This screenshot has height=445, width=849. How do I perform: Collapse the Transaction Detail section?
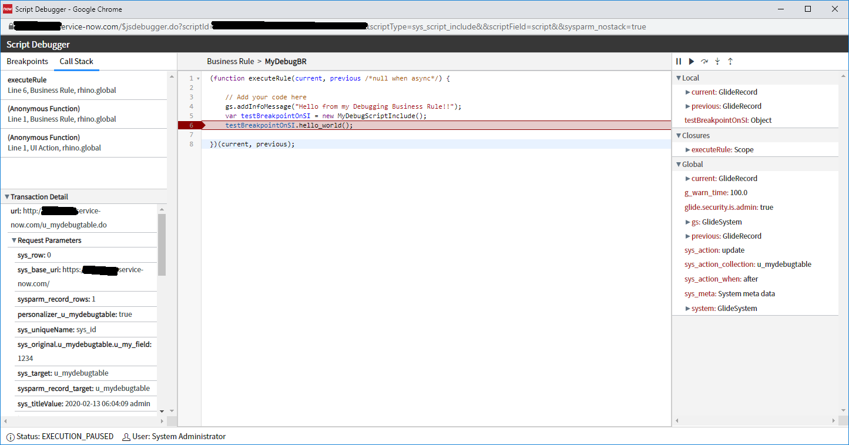click(x=7, y=197)
